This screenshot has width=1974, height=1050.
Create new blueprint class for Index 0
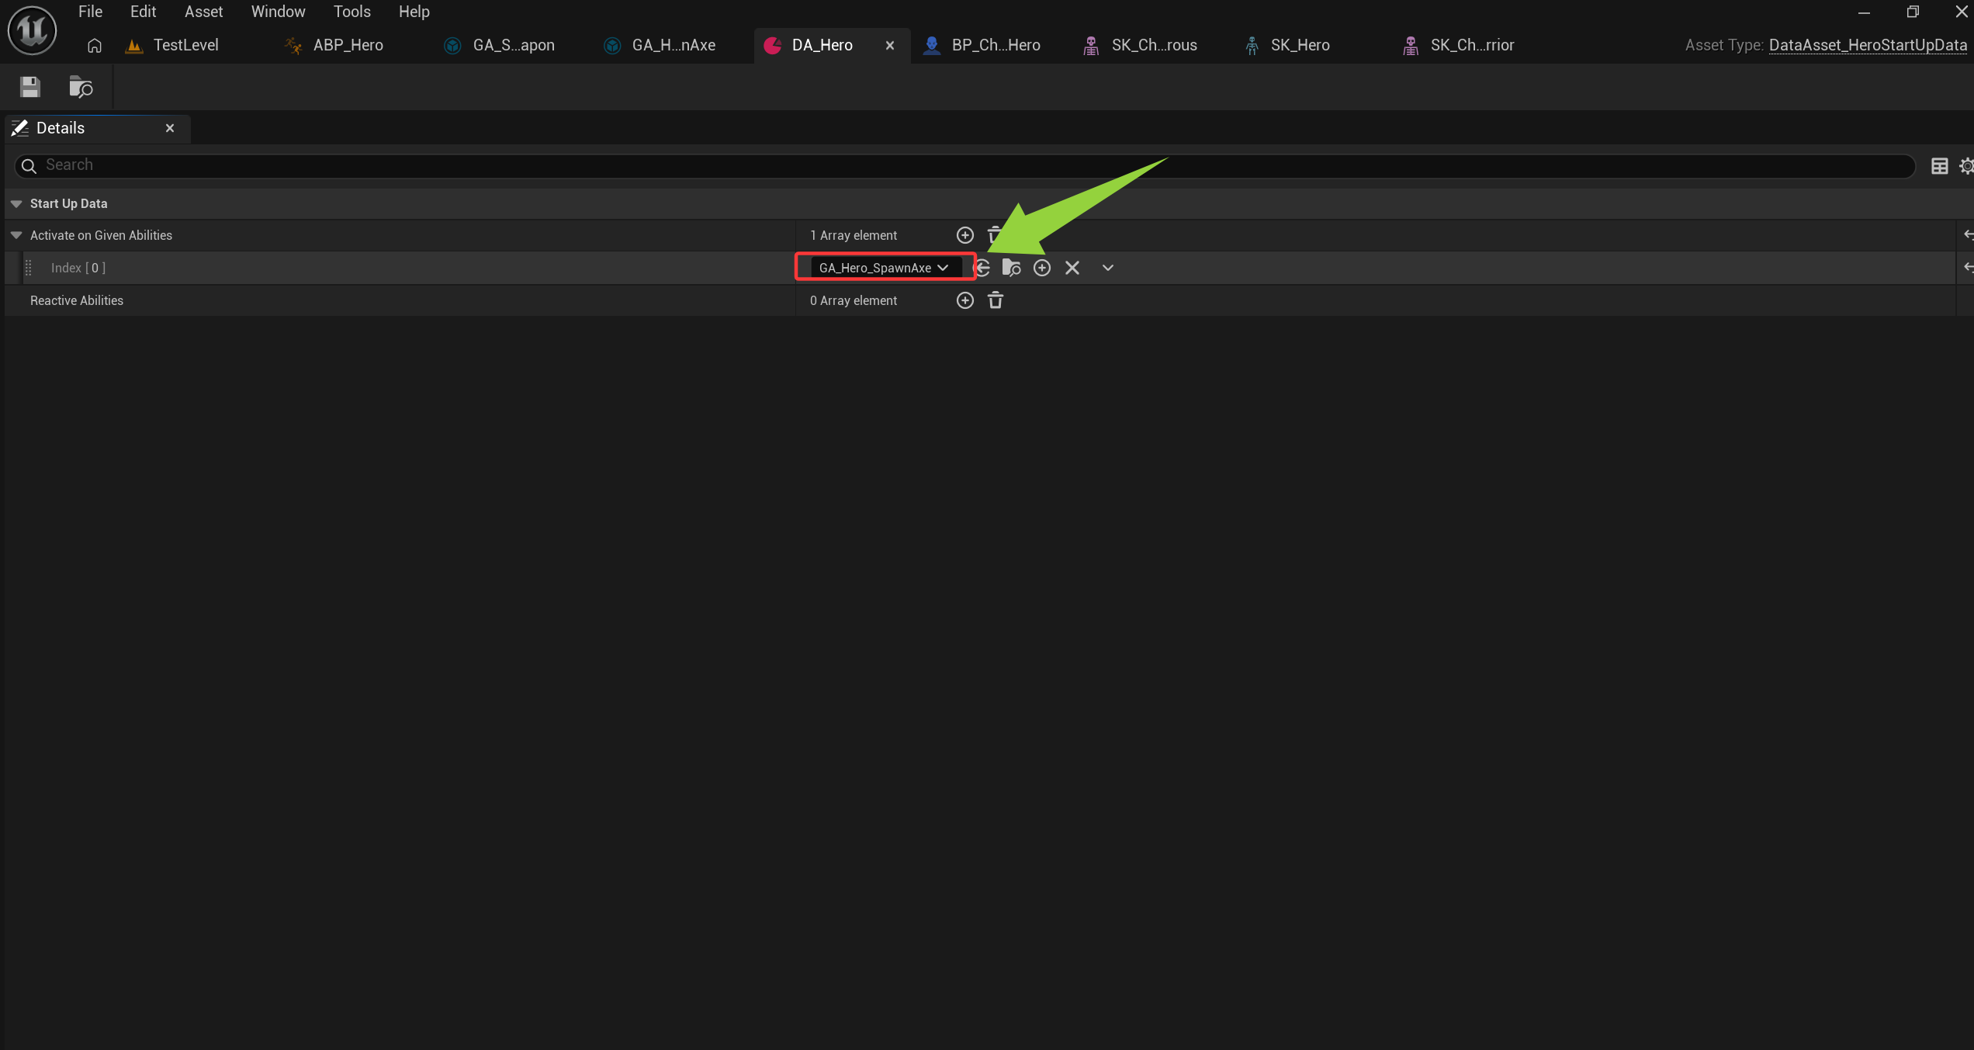click(1042, 268)
